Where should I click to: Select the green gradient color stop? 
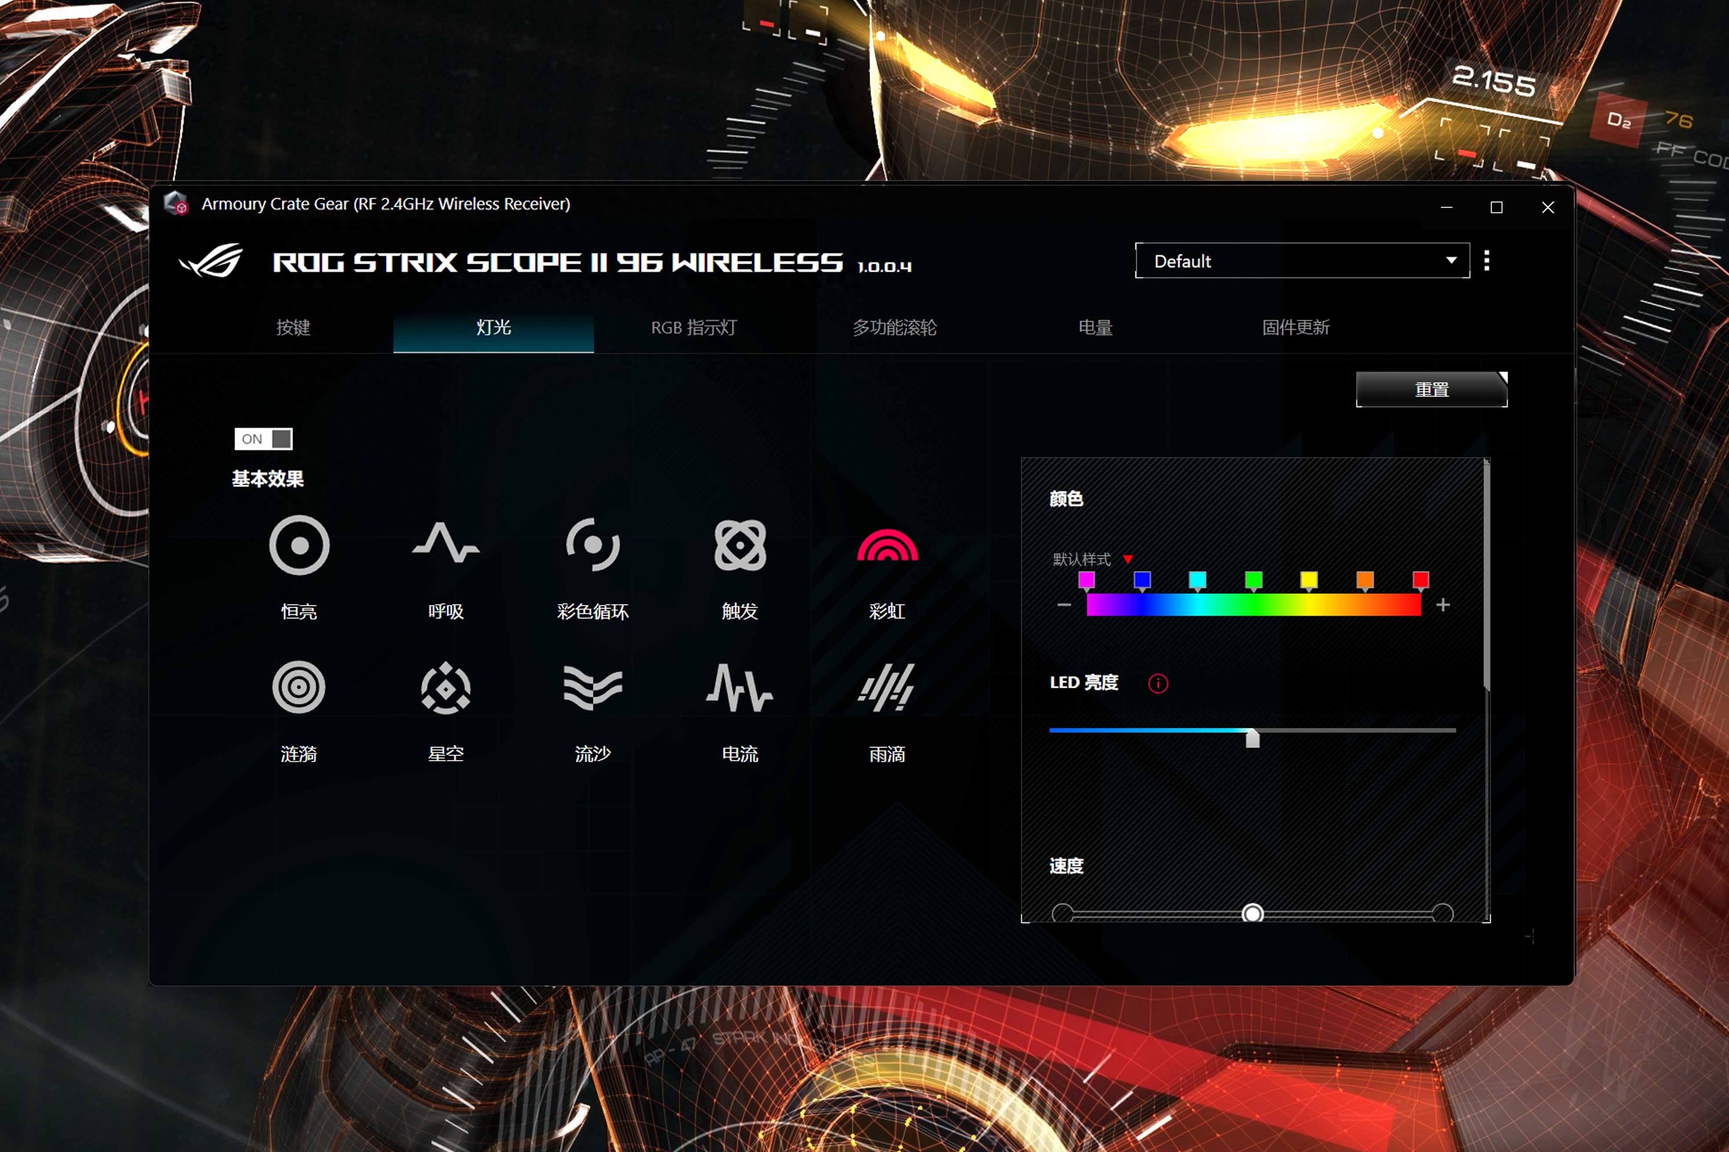(1253, 582)
